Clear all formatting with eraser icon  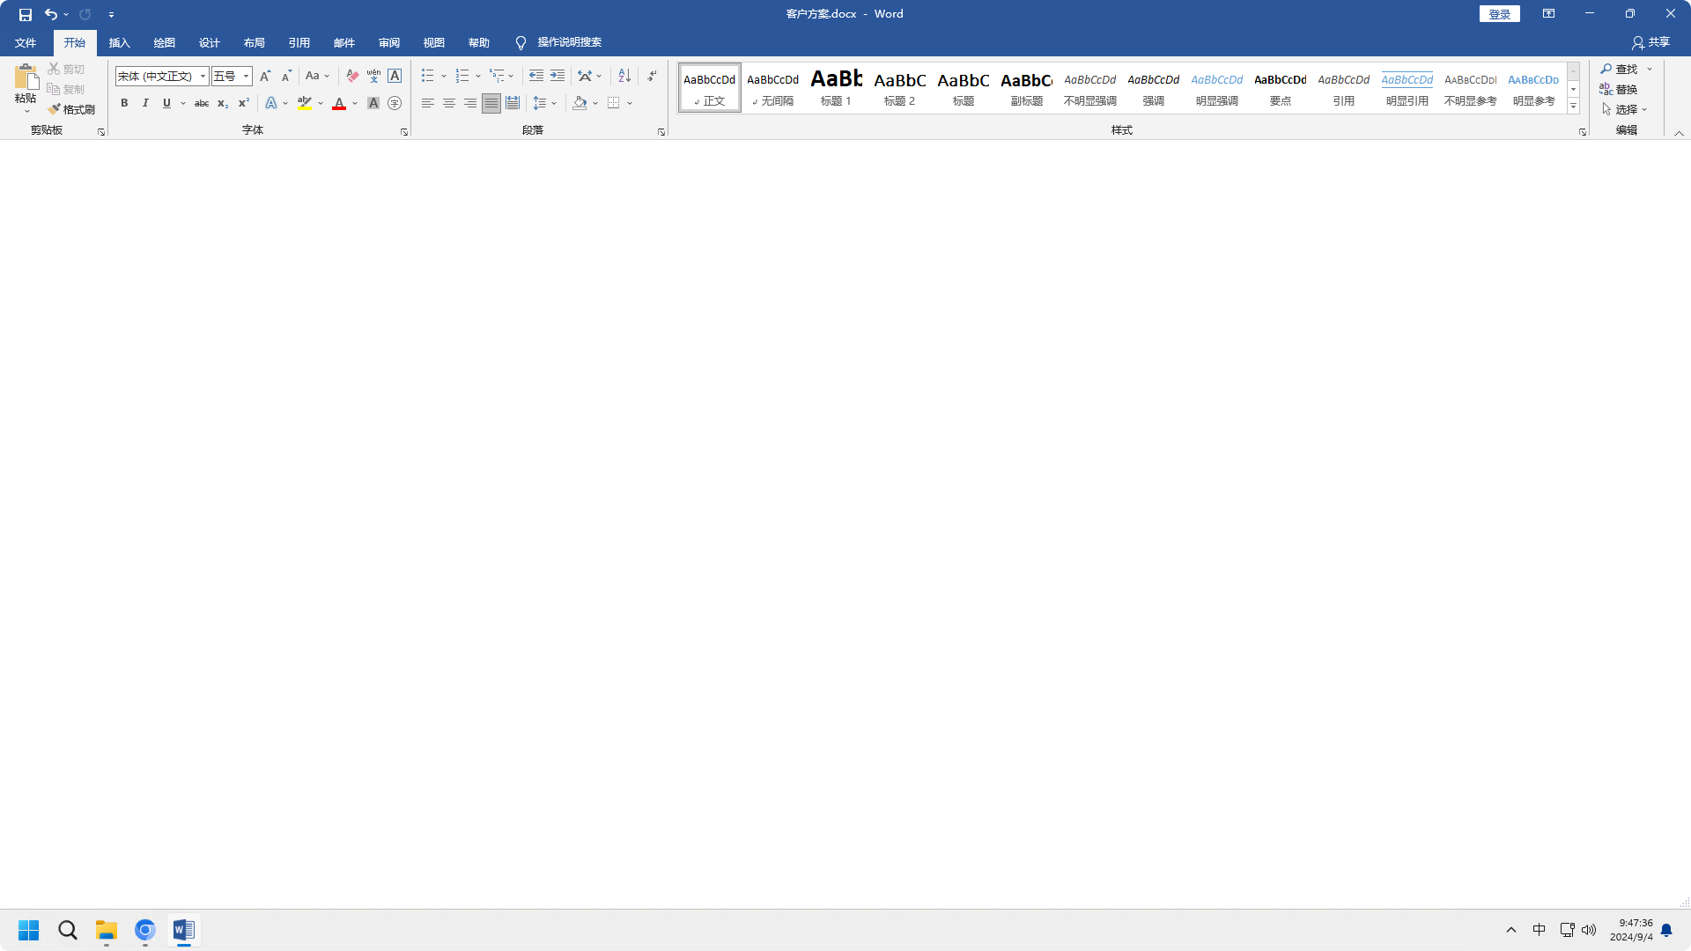coord(352,76)
